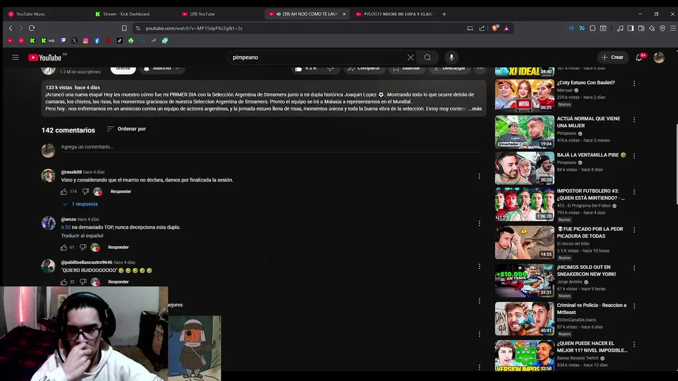Image resolution: width=678 pixels, height=381 pixels.
Task: Click the 'Agrega un comentario' field
Action: (x=270, y=147)
